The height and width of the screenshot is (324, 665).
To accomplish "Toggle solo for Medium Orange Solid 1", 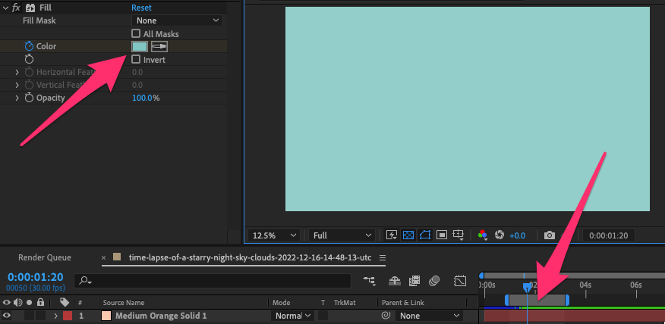I will coord(30,316).
